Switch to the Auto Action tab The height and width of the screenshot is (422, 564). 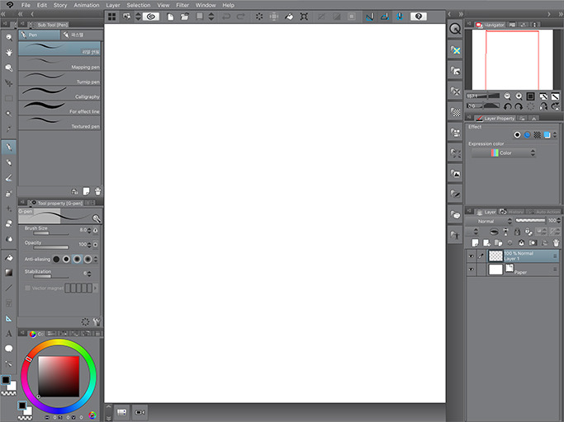pyautogui.click(x=544, y=212)
